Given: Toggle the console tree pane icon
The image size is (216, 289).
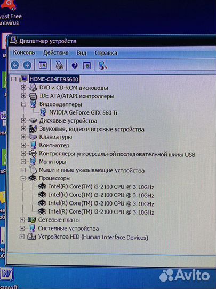Looking at the screenshot, I should [43, 65].
